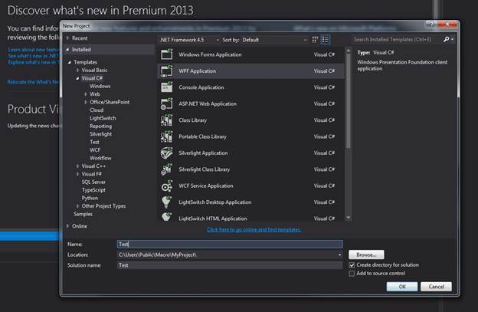
Task: Click the Class Library template icon
Action: point(167,120)
